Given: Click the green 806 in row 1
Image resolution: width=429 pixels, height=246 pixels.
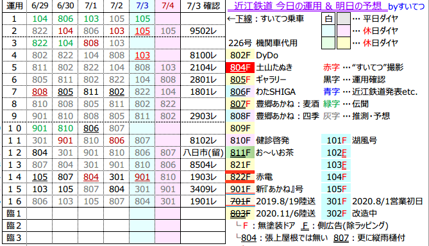Looking at the screenshot, I should 65,19.
